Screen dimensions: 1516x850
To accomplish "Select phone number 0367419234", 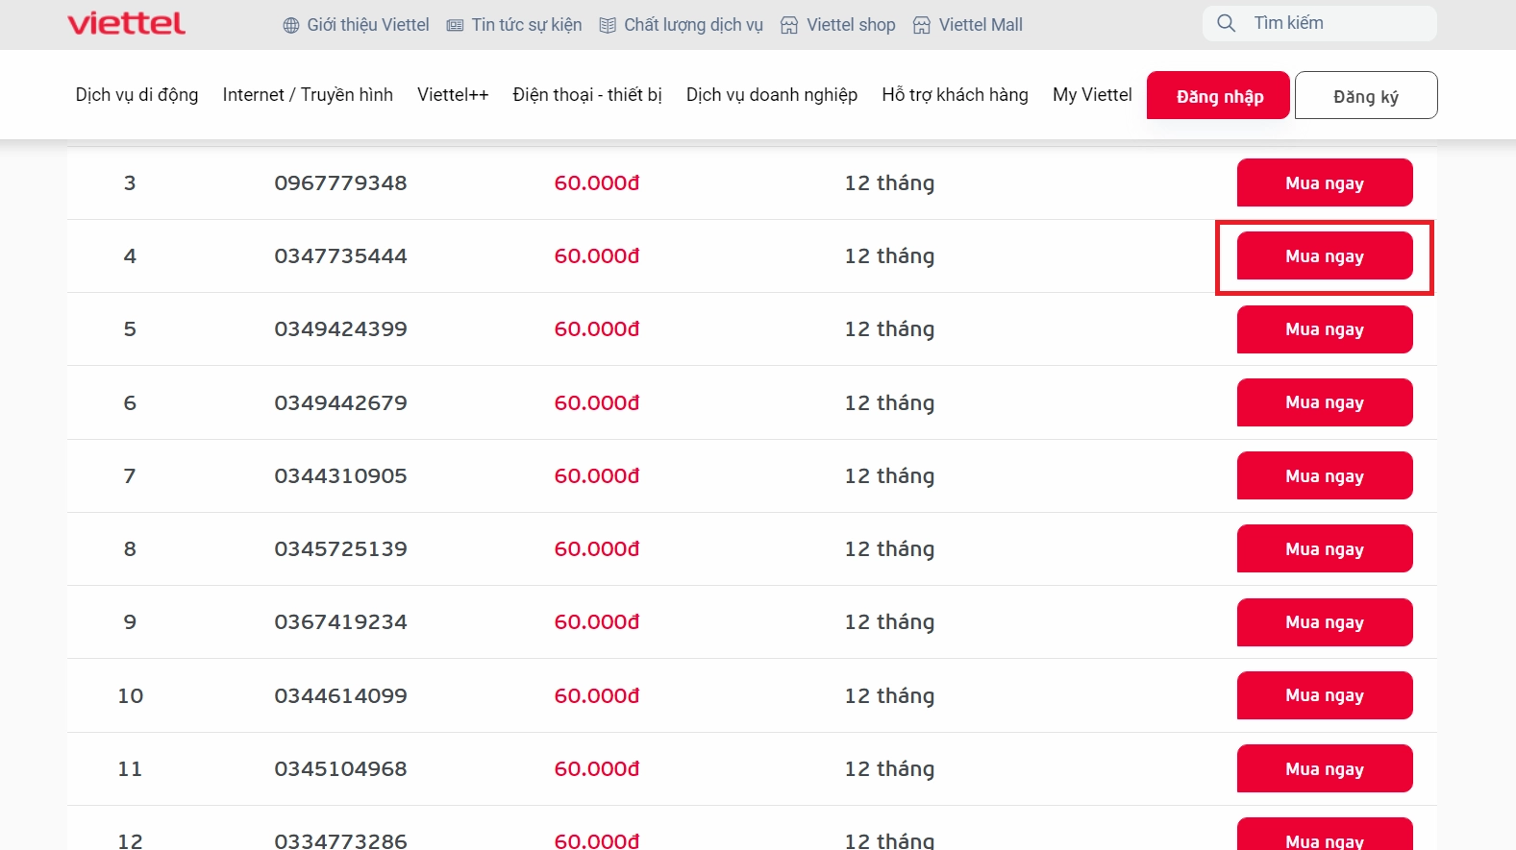I will coord(340,621).
